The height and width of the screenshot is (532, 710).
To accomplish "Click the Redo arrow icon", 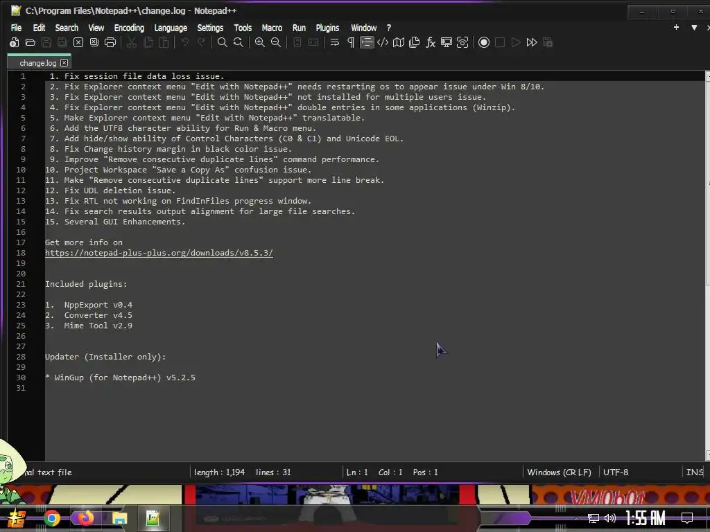I will click(201, 42).
